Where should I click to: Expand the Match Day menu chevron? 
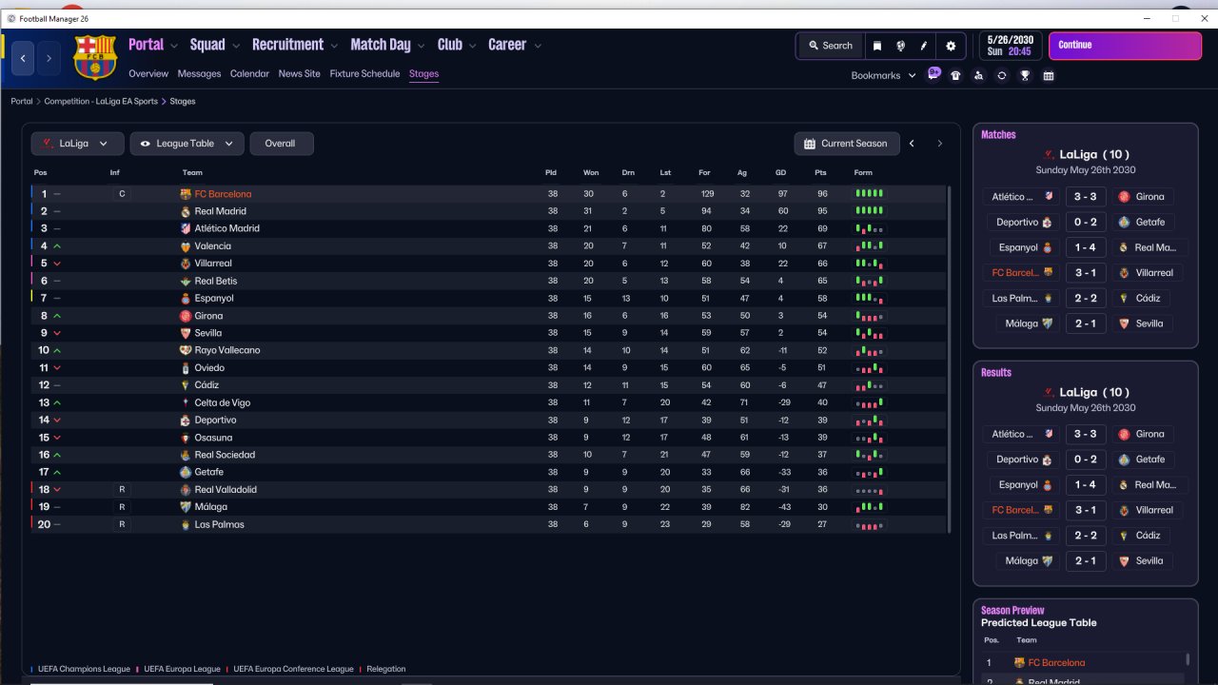422,45
